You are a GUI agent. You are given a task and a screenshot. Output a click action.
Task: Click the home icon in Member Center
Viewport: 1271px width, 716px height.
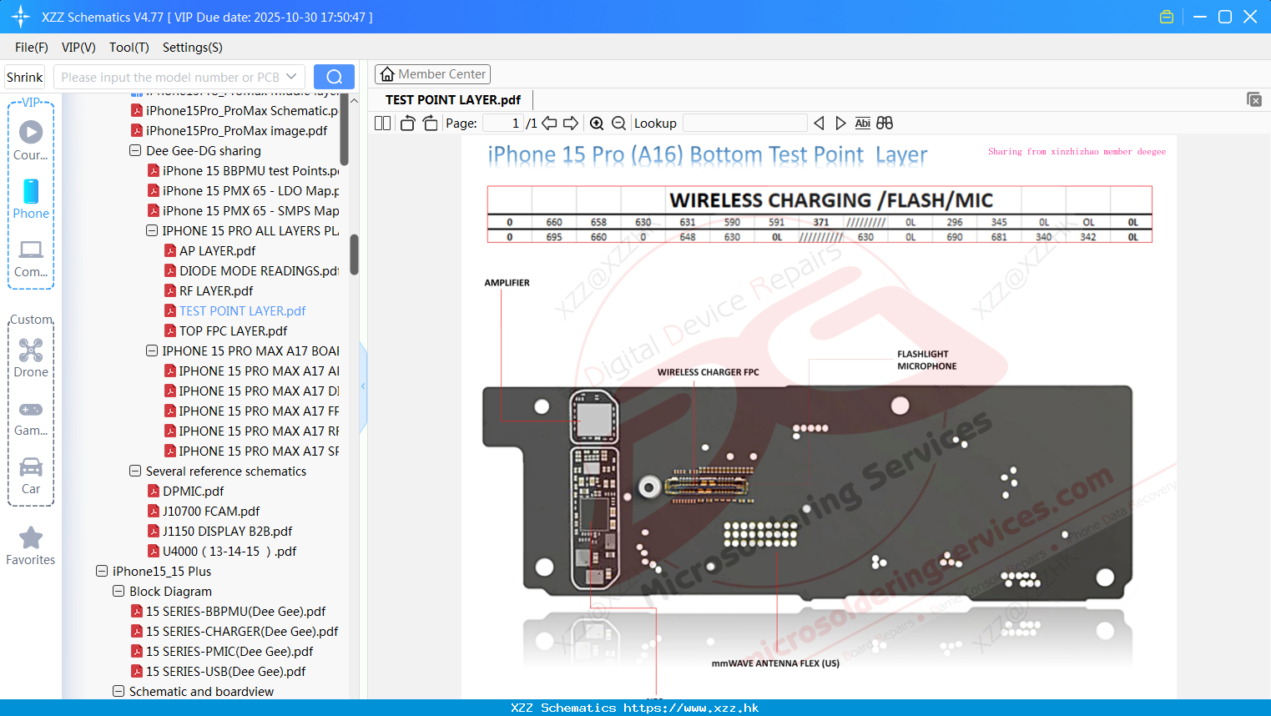coord(387,74)
